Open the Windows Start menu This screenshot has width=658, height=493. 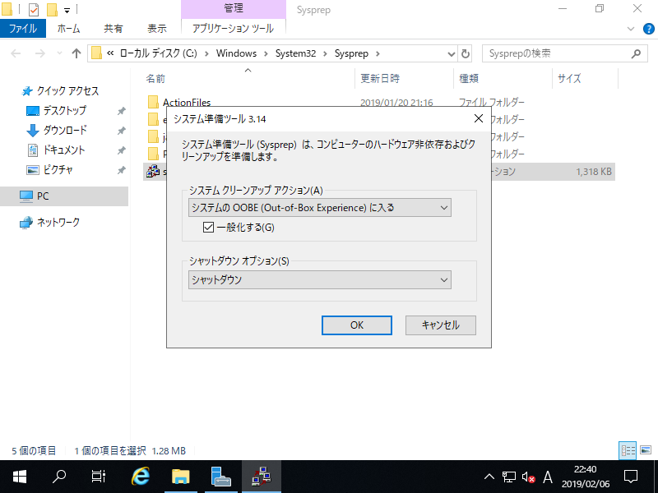pos(19,477)
